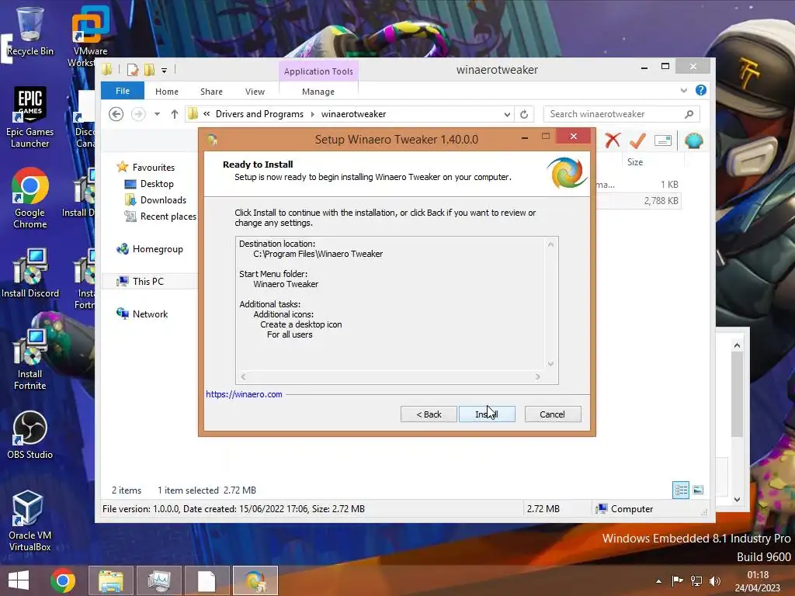The width and height of the screenshot is (795, 596).
Task: Select Winaero setup taskbar icon
Action: 255,580
